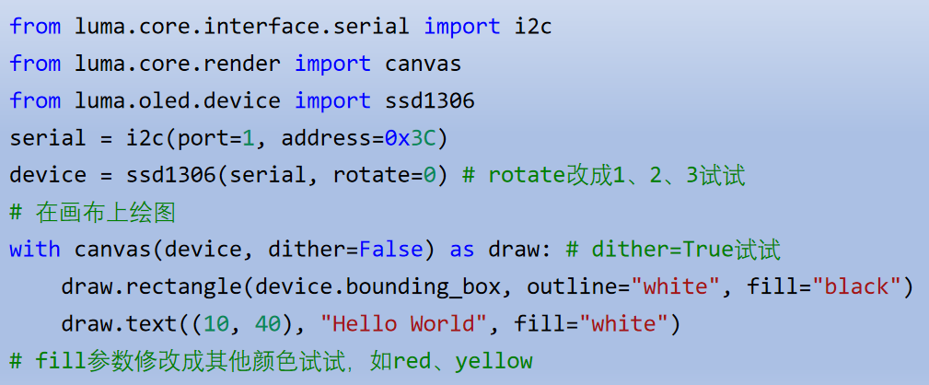The width and height of the screenshot is (929, 385).
Task: Click the with keyword
Action: tap(34, 250)
